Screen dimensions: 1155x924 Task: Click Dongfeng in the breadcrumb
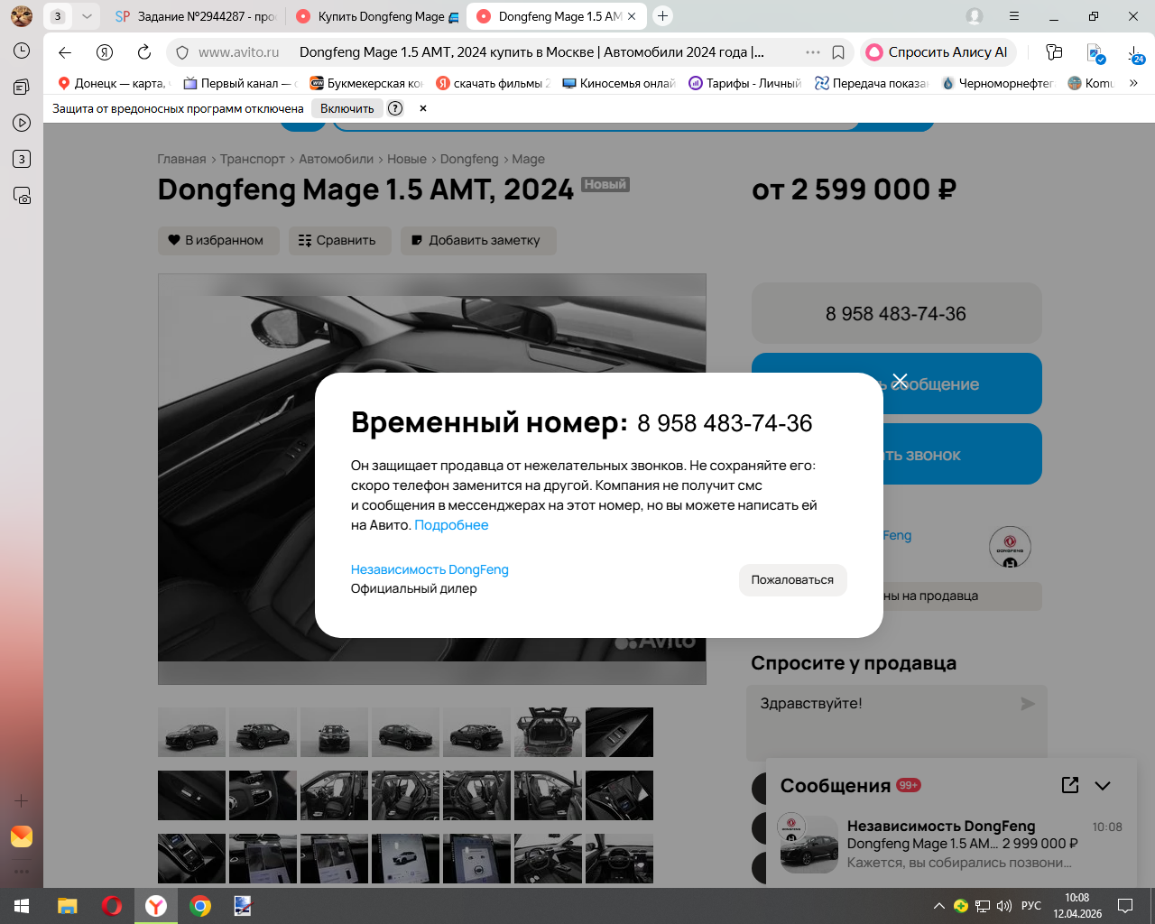469,159
